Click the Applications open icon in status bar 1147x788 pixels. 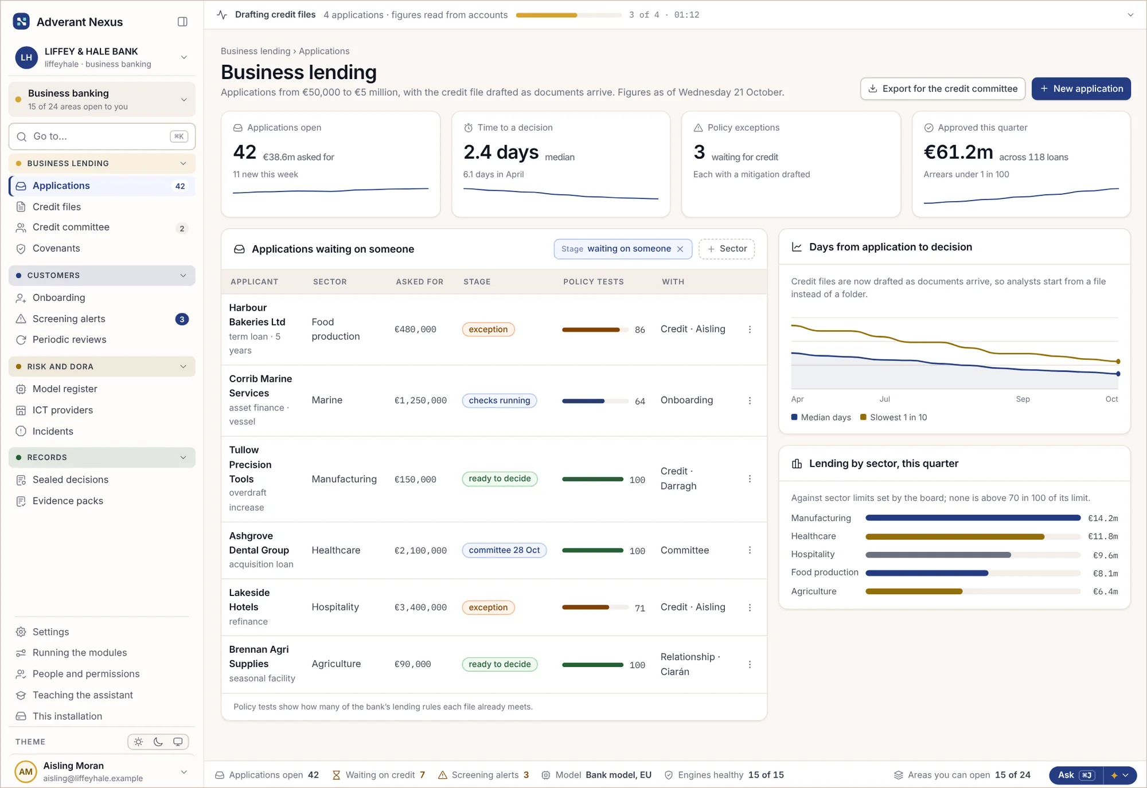point(220,775)
